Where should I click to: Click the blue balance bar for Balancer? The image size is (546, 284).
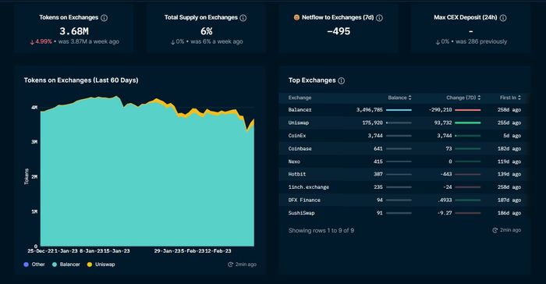(399, 110)
